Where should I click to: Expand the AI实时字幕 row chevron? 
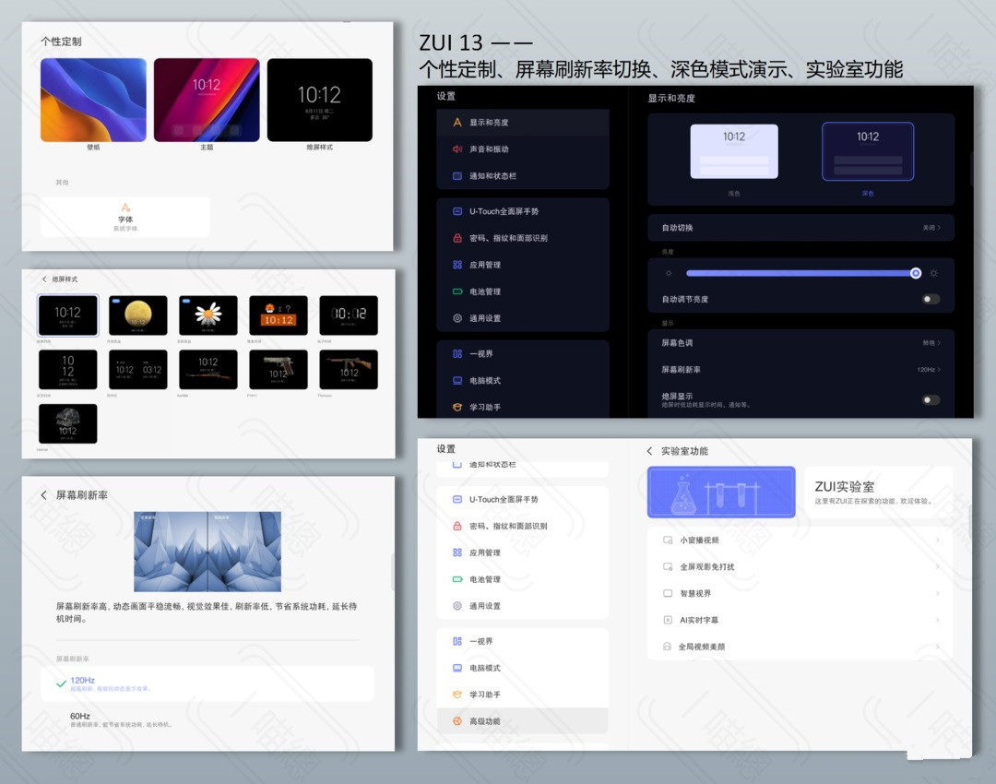click(x=937, y=620)
